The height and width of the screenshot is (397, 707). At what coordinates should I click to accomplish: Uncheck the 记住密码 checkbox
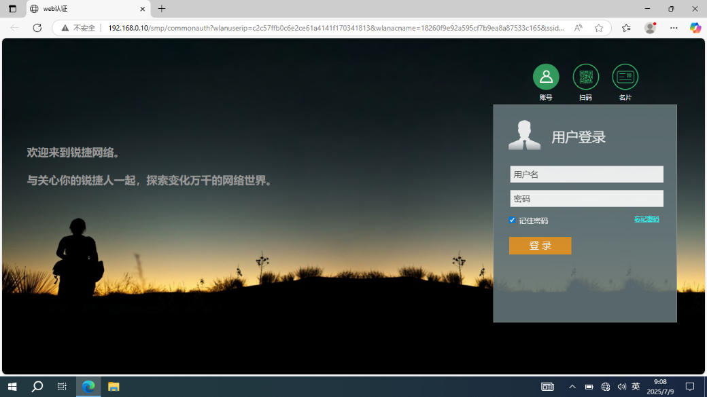[x=513, y=220]
